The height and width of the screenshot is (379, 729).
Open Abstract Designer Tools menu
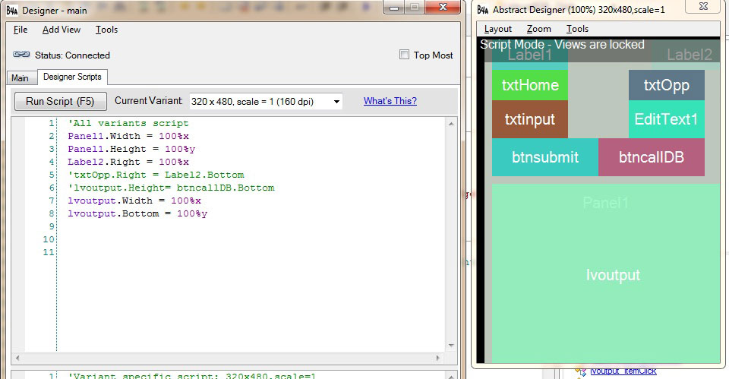(577, 29)
